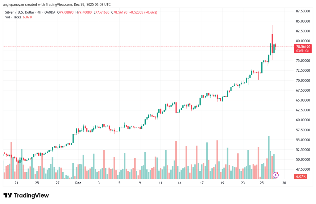Click the purple lightning bolt icon
316x204 pixels.
coord(276,175)
